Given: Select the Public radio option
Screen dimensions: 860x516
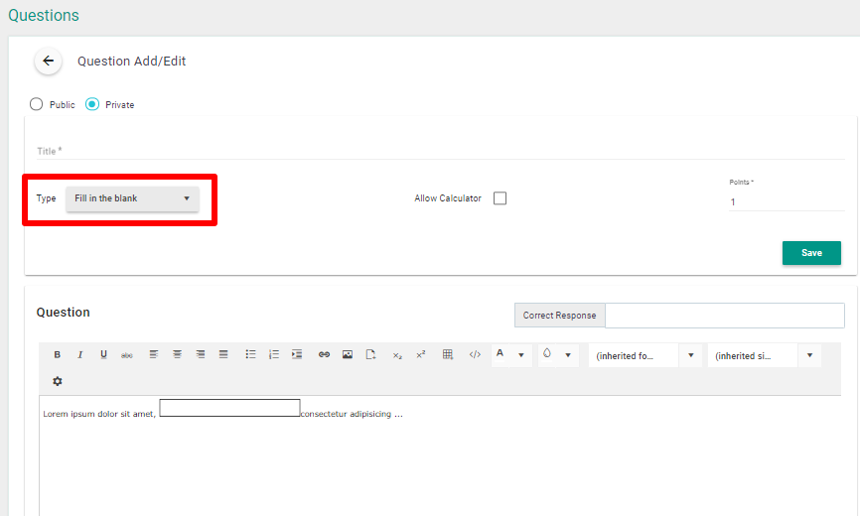Looking at the screenshot, I should click(36, 104).
